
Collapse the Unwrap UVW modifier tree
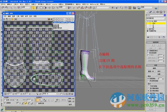[x=150, y=22]
